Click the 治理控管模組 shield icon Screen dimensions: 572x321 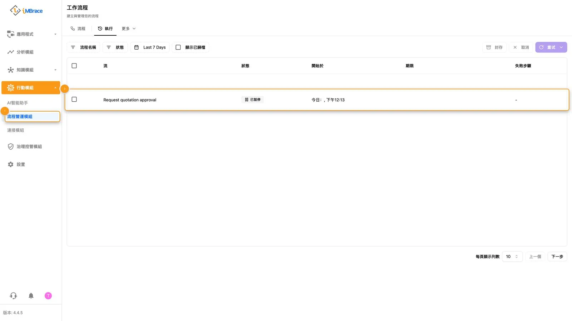click(x=11, y=147)
